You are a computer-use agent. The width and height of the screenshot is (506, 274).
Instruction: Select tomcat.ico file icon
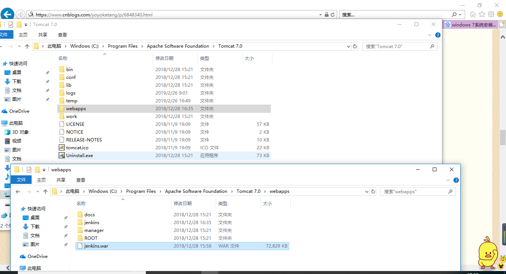tap(62, 148)
